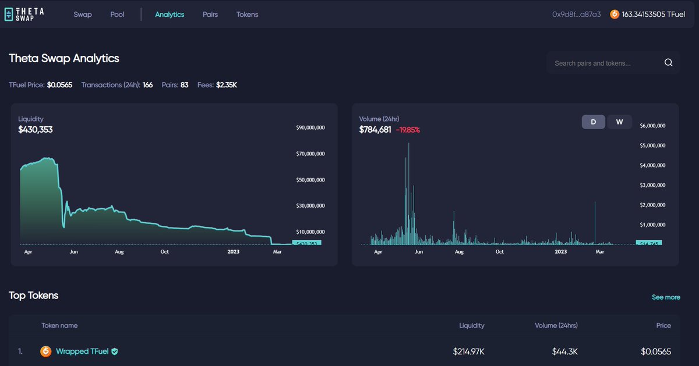Click the Fees $2.35K stat

[x=217, y=85]
